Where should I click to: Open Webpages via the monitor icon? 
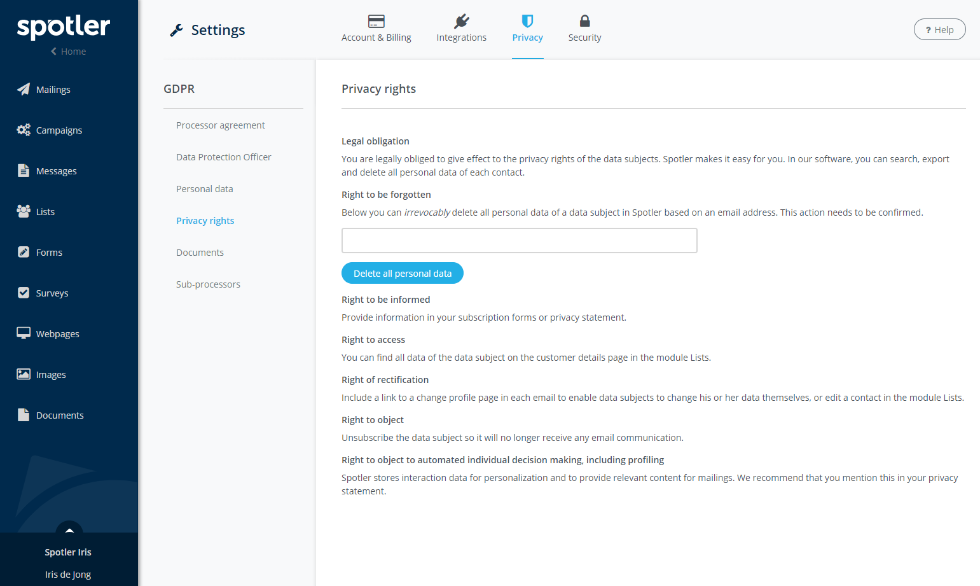[x=24, y=333]
